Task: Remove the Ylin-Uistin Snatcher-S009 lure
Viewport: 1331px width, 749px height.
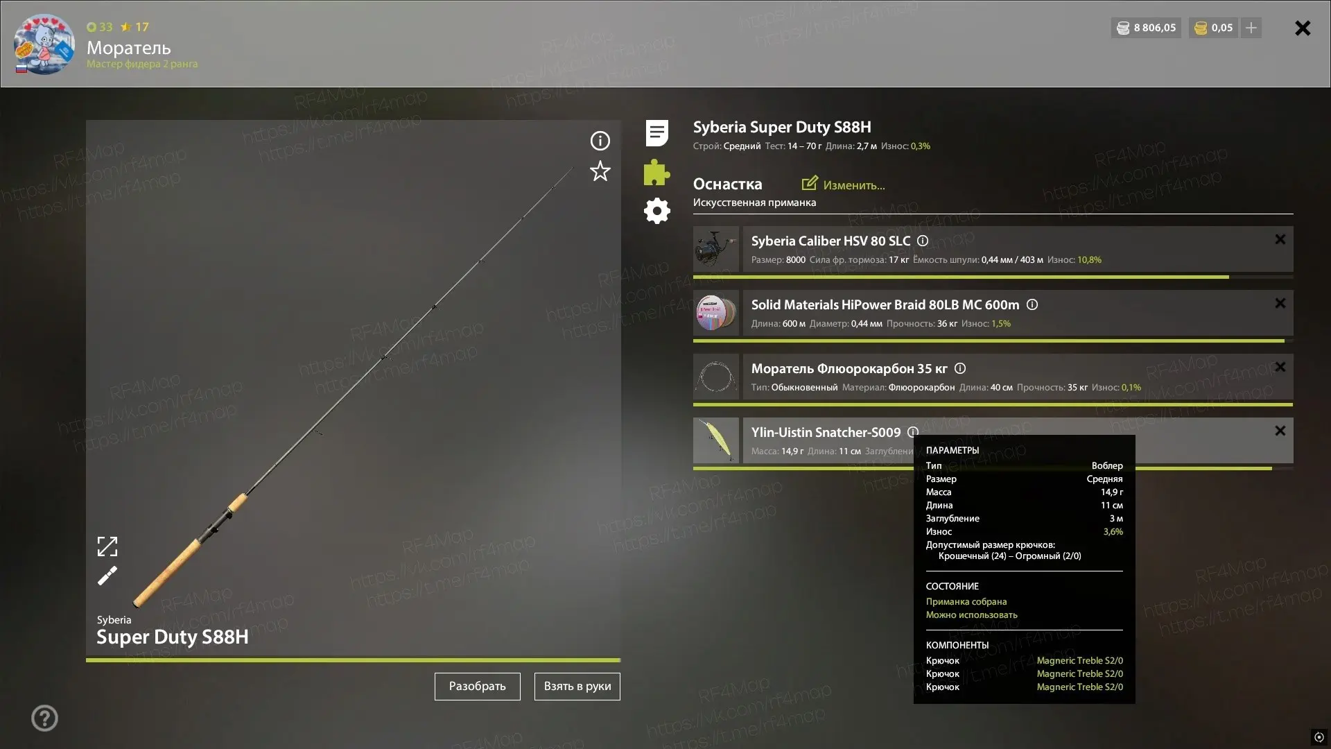Action: 1280,431
